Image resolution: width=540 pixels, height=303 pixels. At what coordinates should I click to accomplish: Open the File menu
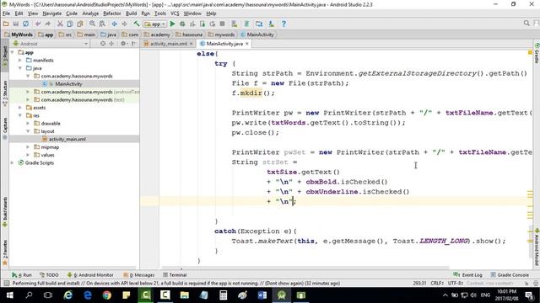6,13
